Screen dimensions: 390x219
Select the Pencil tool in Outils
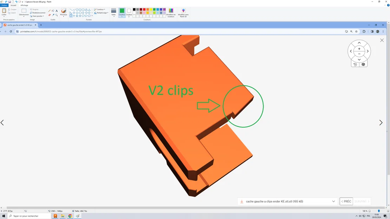49,10
